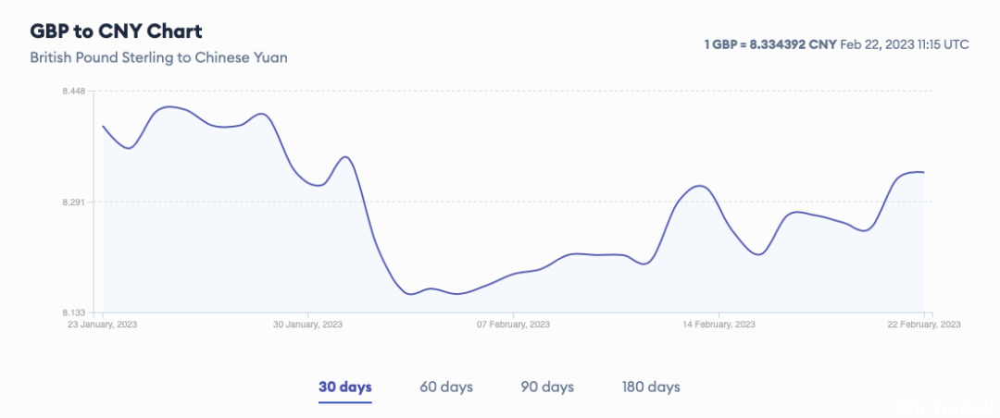Screen dimensions: 1000x418
Task: Open the 180 days chart range
Action: (x=651, y=387)
